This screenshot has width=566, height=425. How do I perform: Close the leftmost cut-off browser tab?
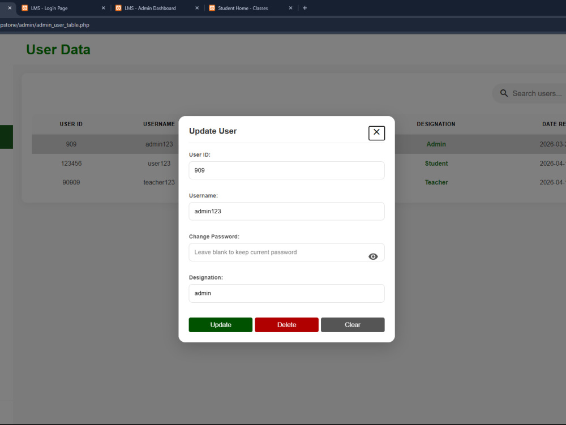click(x=10, y=8)
